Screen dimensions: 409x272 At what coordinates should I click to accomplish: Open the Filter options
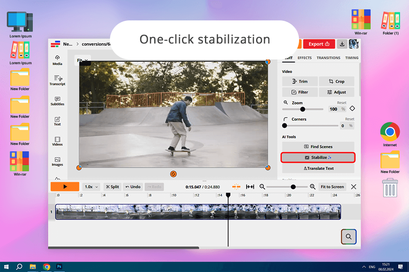[x=300, y=92]
